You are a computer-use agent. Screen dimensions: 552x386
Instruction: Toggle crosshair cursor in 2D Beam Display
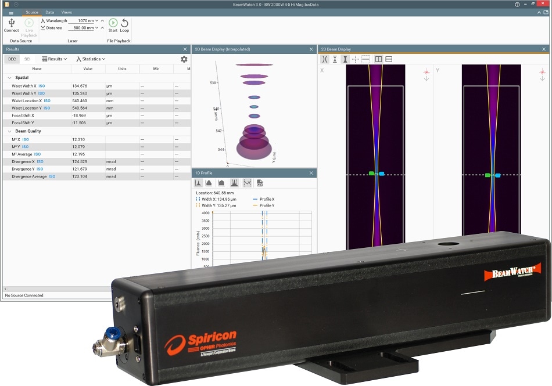pos(355,59)
